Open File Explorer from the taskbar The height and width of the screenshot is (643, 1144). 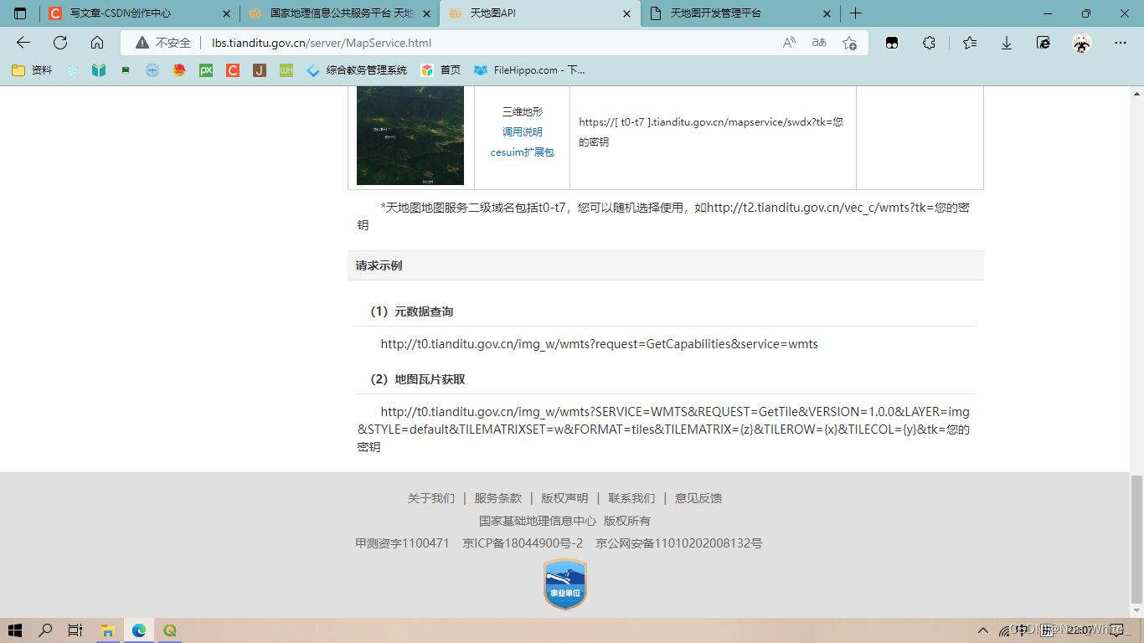107,630
